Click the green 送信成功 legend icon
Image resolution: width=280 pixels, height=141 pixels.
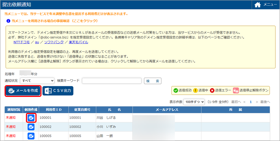point(176,90)
